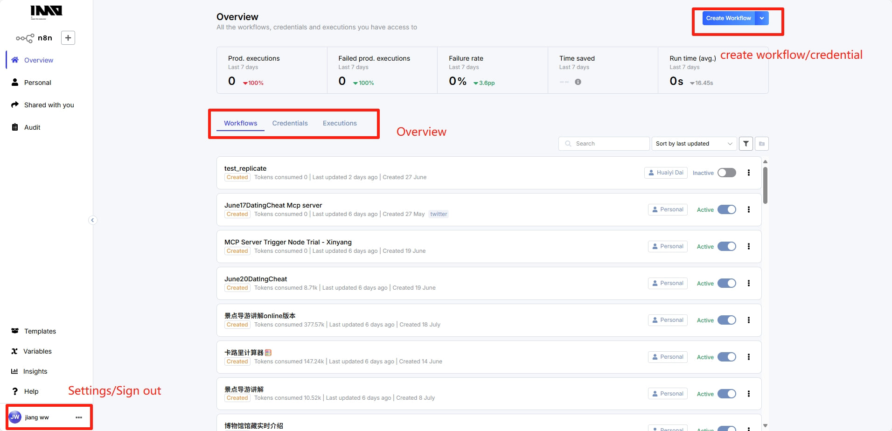Click the Create Workflow button
The width and height of the screenshot is (892, 431).
click(x=728, y=18)
